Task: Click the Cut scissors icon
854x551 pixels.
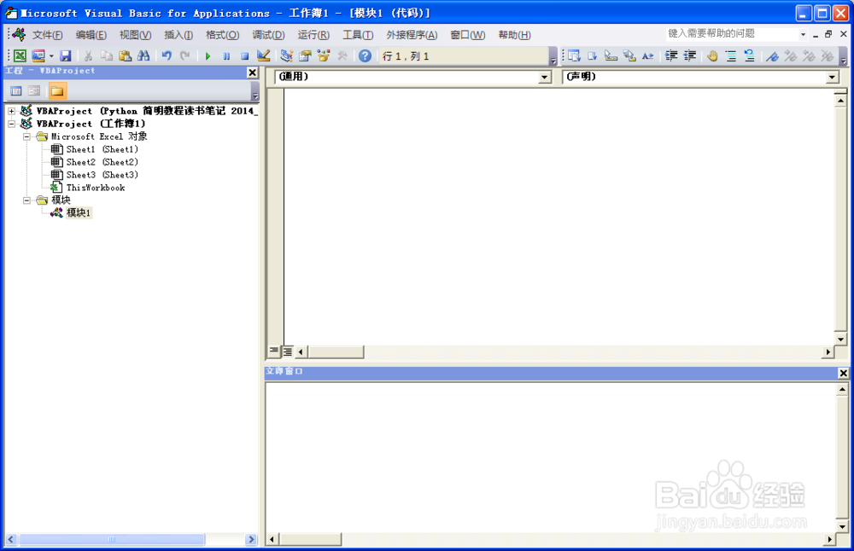Action: coord(88,55)
